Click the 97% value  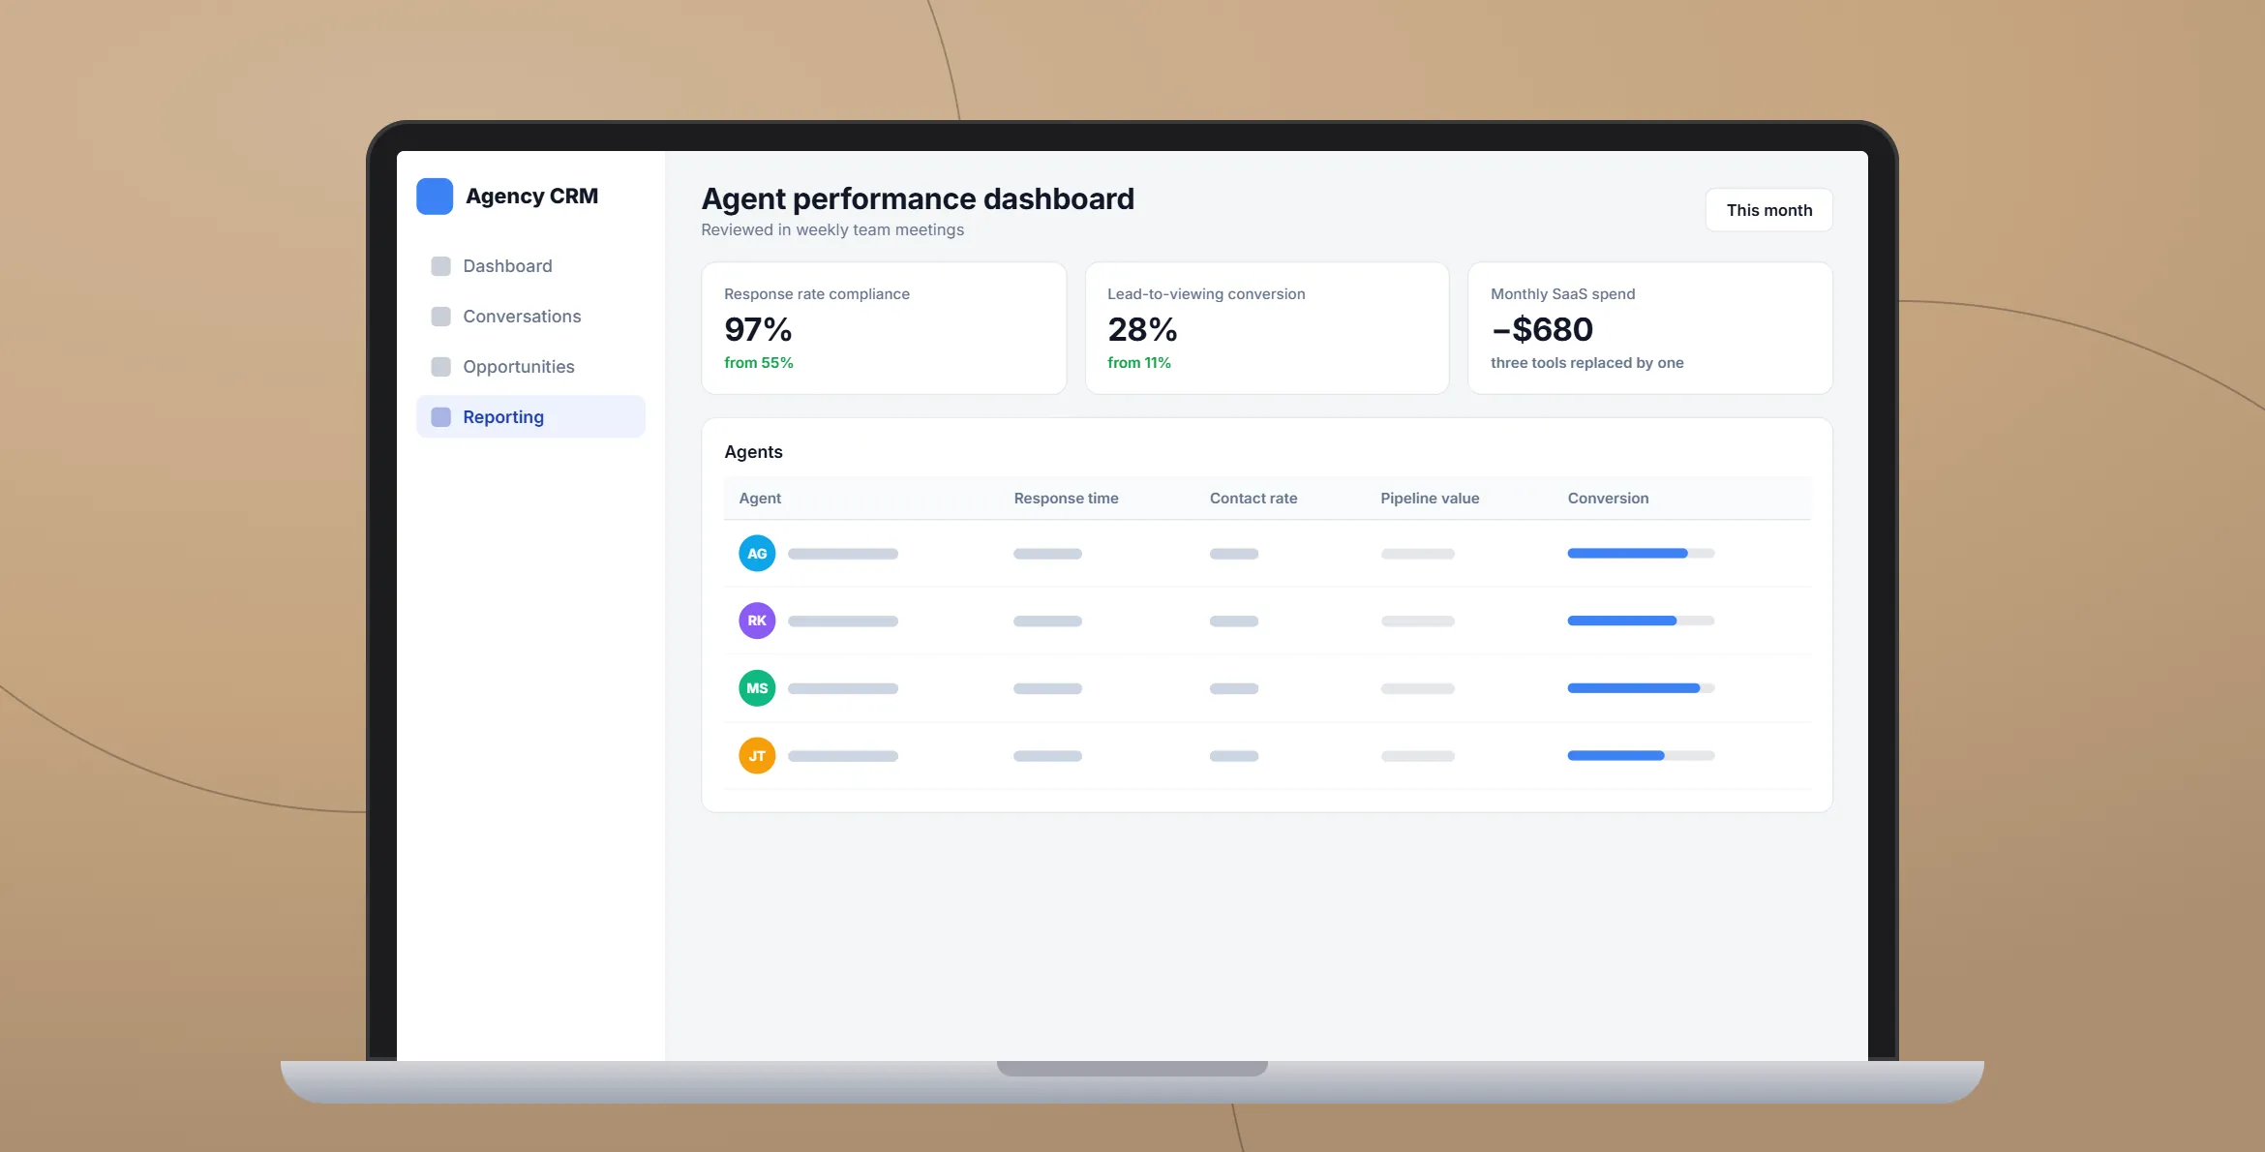(x=758, y=330)
